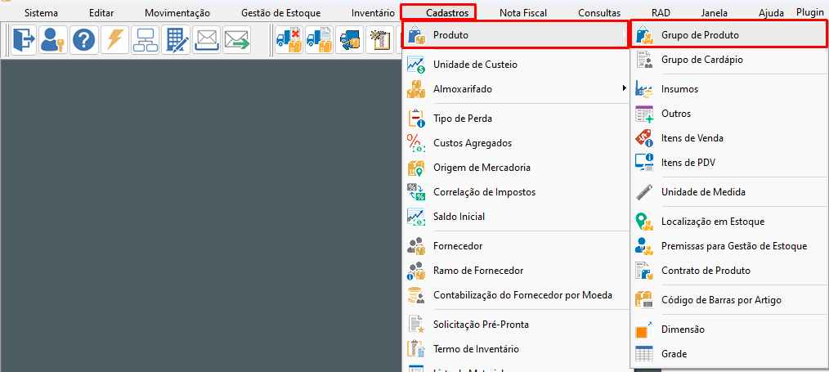
Task: Open the Gestão de Estoque menu
Action: (280, 13)
